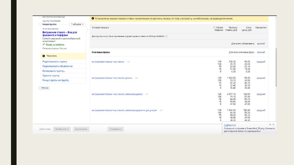The height and width of the screenshot is (165, 294).
Task: Check the 'Все группы на странице' checkbox
Action: click(x=40, y=17)
